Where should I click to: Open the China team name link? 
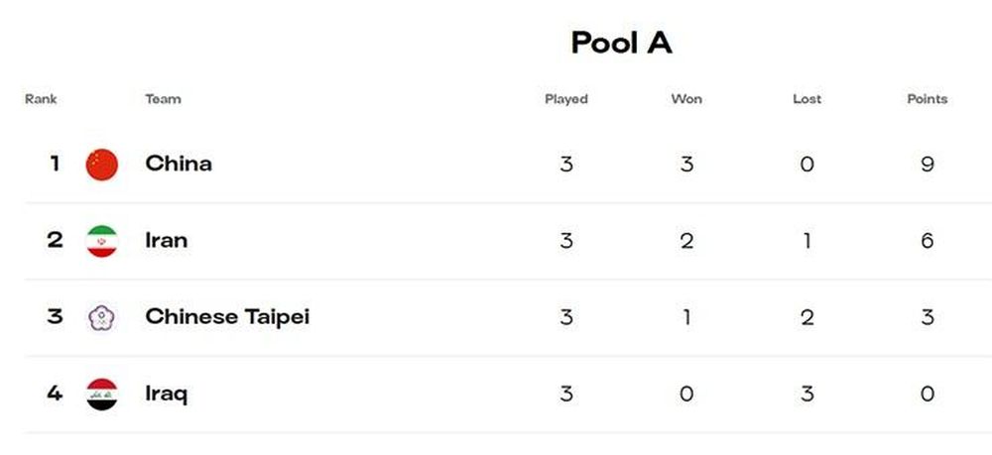[179, 164]
